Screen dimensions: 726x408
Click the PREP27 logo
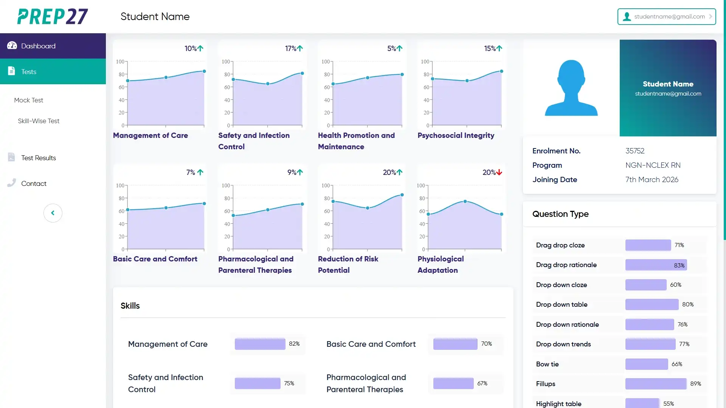click(x=53, y=16)
